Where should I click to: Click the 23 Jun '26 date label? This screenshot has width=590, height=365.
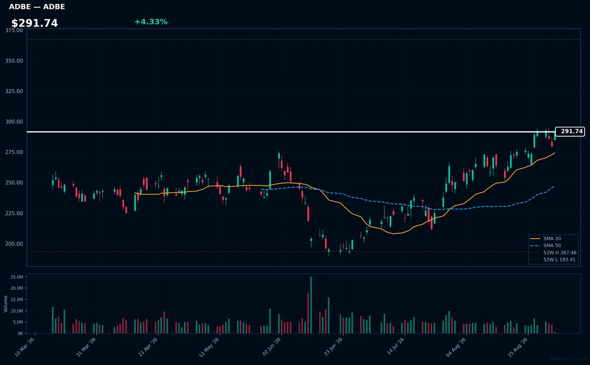333,347
